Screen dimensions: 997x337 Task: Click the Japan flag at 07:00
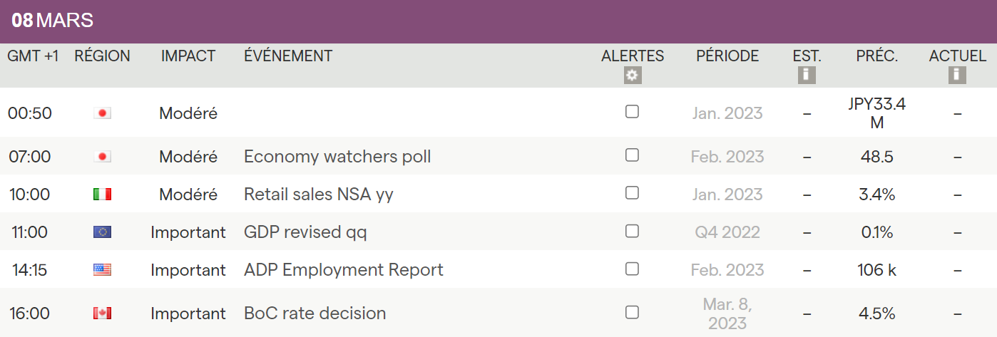[103, 156]
